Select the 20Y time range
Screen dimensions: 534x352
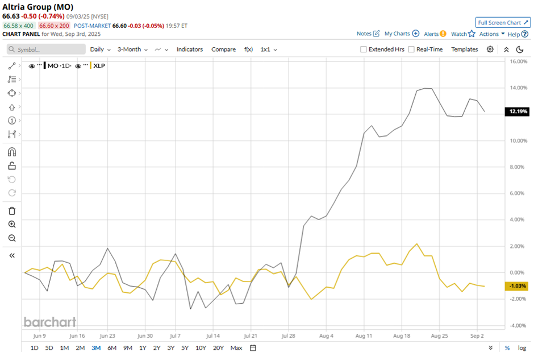pyautogui.click(x=218, y=347)
